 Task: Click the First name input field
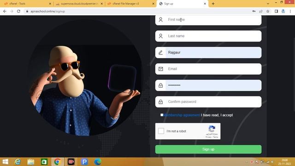click(x=208, y=20)
